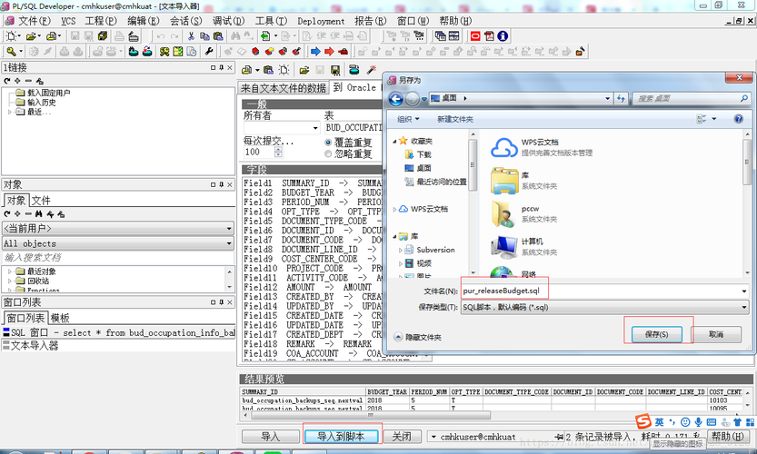Select 下载 in favorites sidebar
Image resolution: width=757 pixels, height=454 pixels.
click(x=418, y=154)
